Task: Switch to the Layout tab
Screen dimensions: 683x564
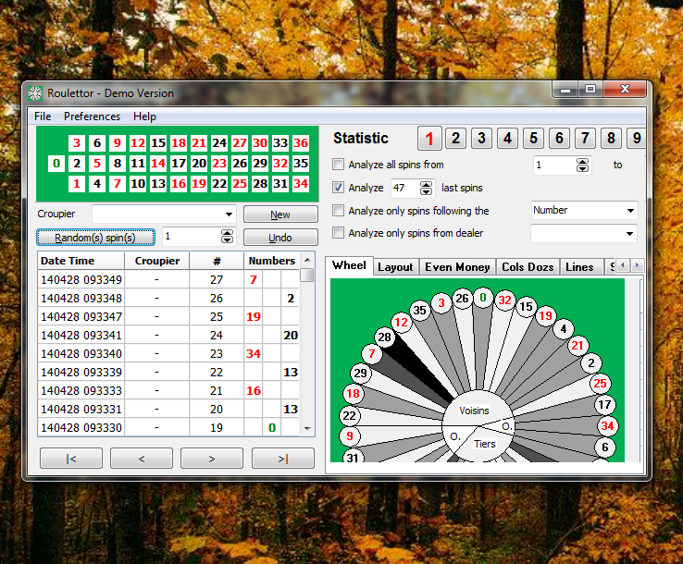Action: click(x=395, y=267)
